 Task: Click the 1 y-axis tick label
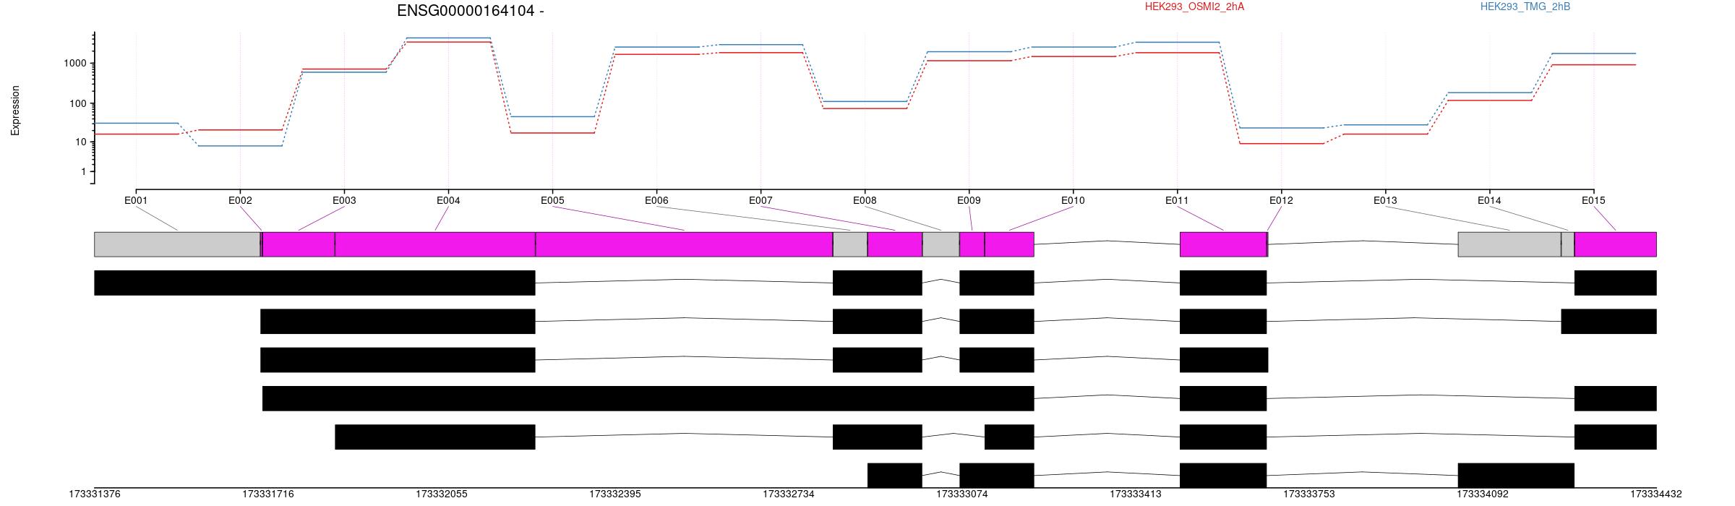84,172
